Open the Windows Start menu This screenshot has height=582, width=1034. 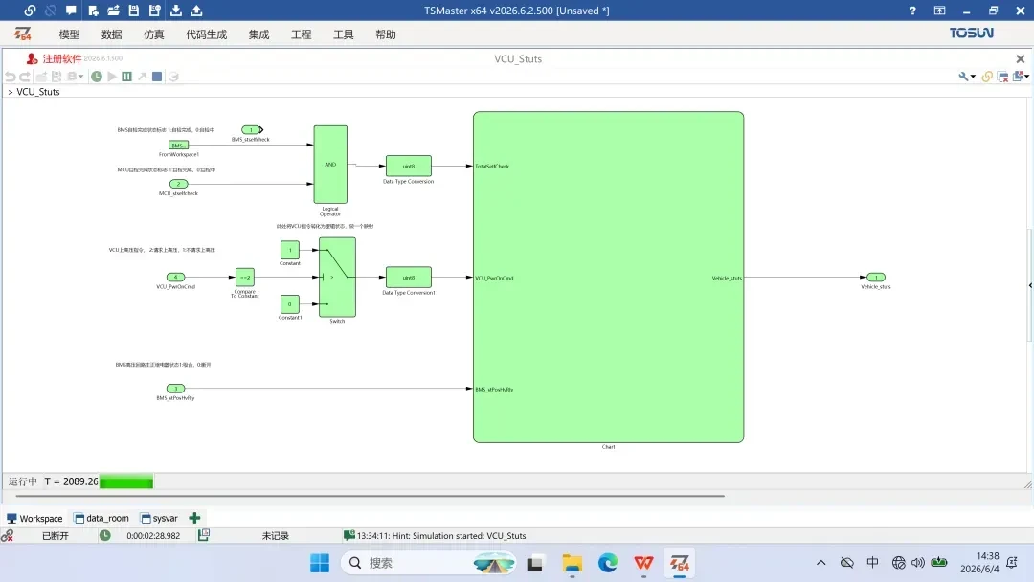click(320, 563)
